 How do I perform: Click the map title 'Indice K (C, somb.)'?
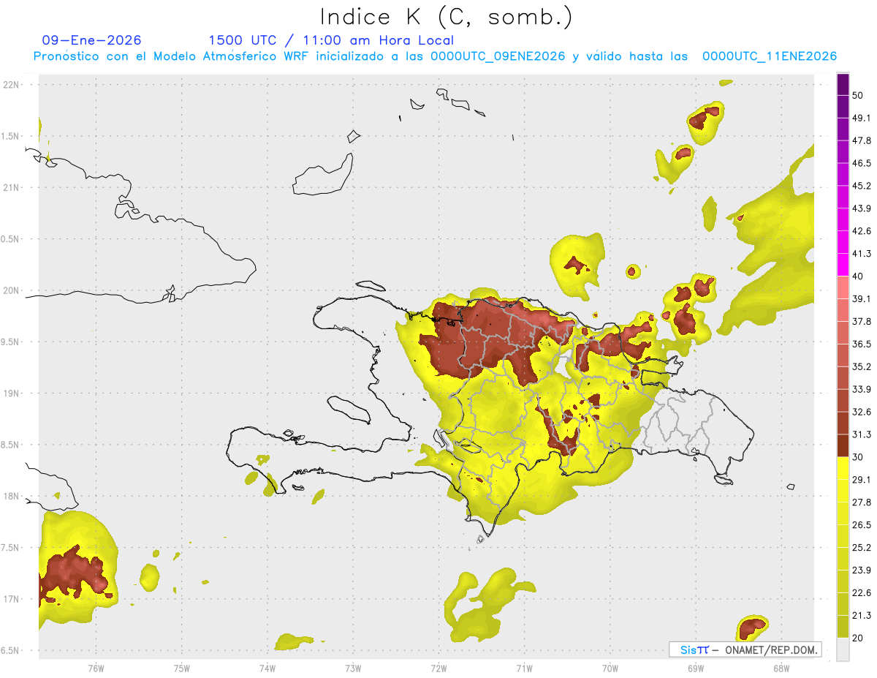point(446,17)
